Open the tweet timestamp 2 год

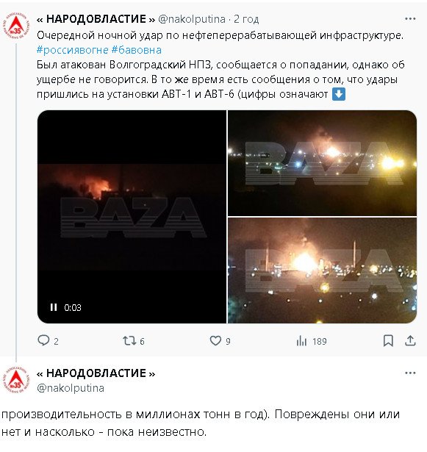pyautogui.click(x=246, y=19)
